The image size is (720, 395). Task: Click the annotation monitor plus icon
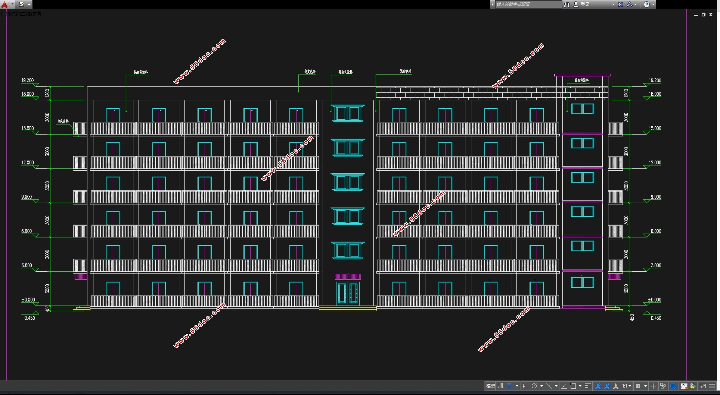[653, 386]
